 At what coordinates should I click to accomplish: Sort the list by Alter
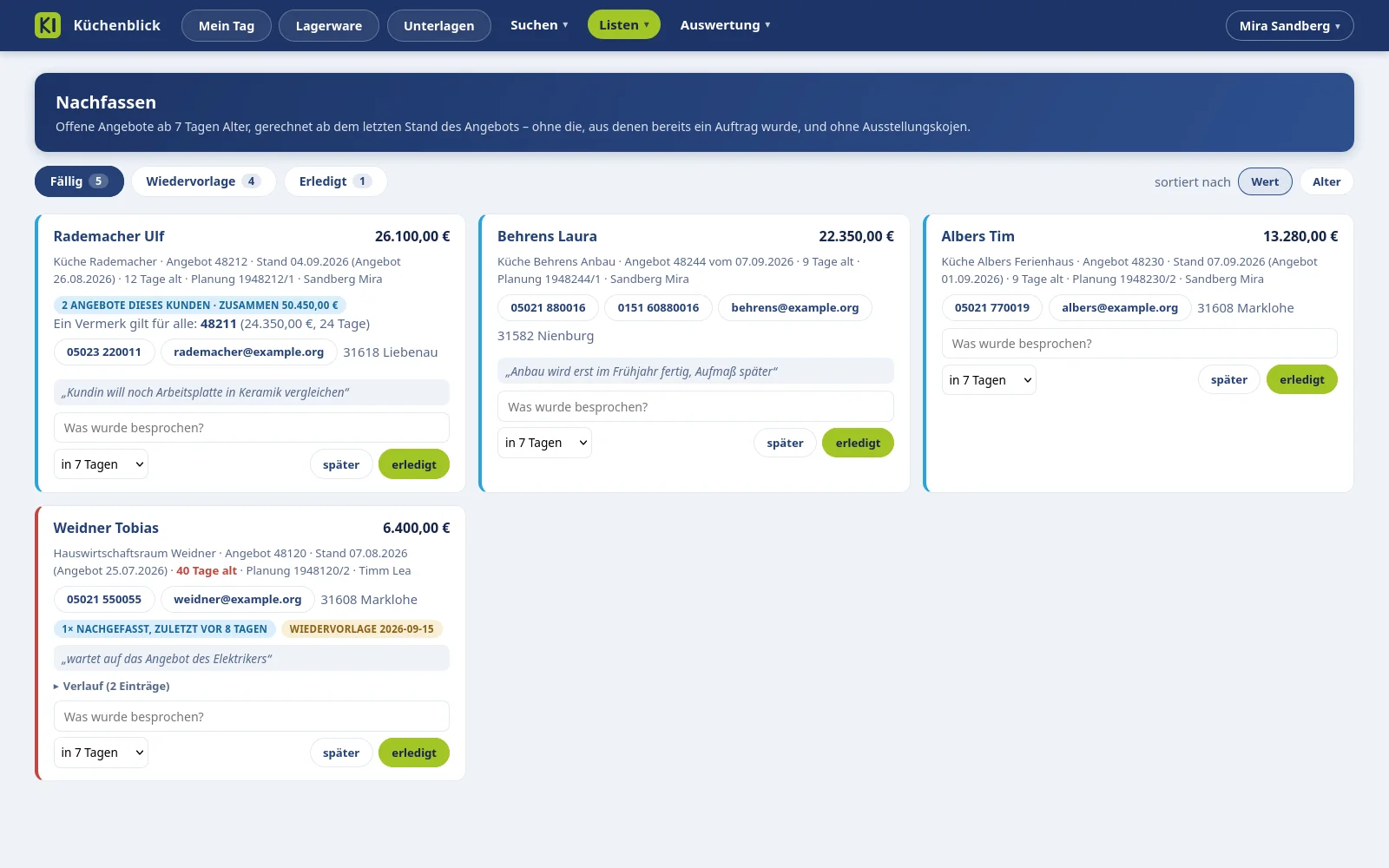click(x=1326, y=181)
